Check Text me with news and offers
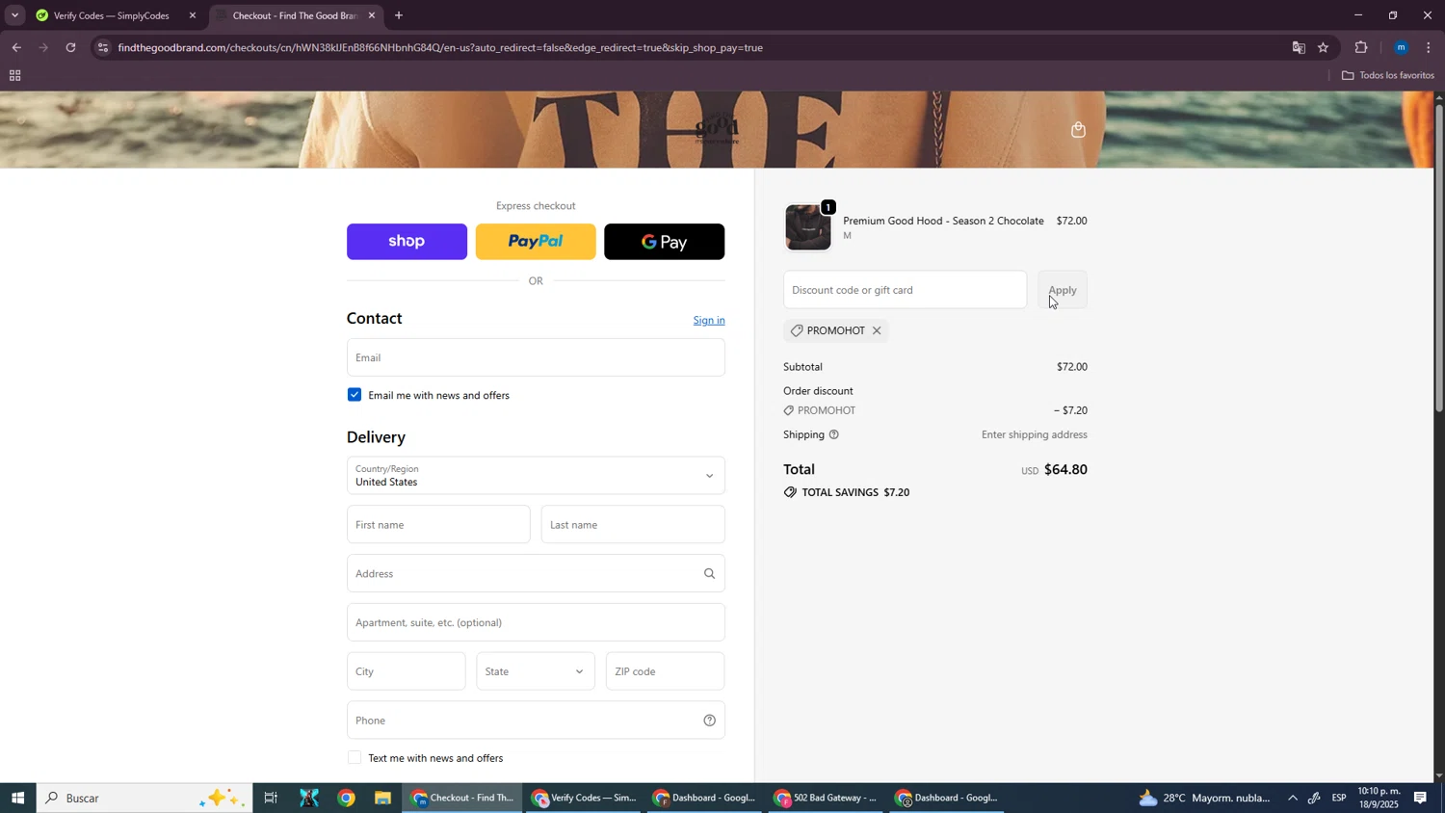Screen dimensions: 1445x813 [355, 758]
